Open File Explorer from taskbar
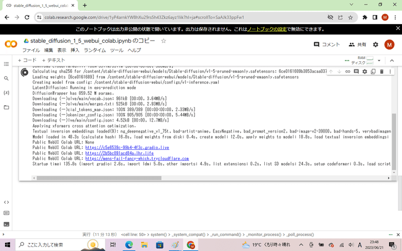The height and width of the screenshot is (251, 402). click(144, 245)
